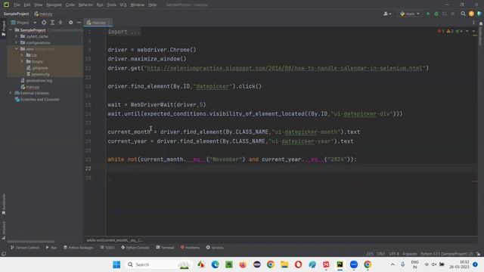Click the main.py breadcrumb in navigation bar
This screenshot has height=272, width=484.
click(x=44, y=14)
